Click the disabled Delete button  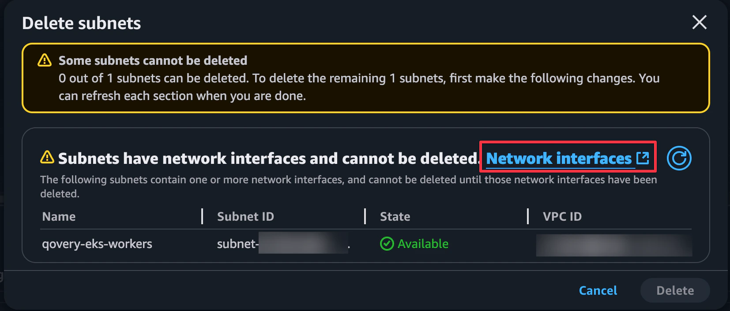(x=675, y=290)
